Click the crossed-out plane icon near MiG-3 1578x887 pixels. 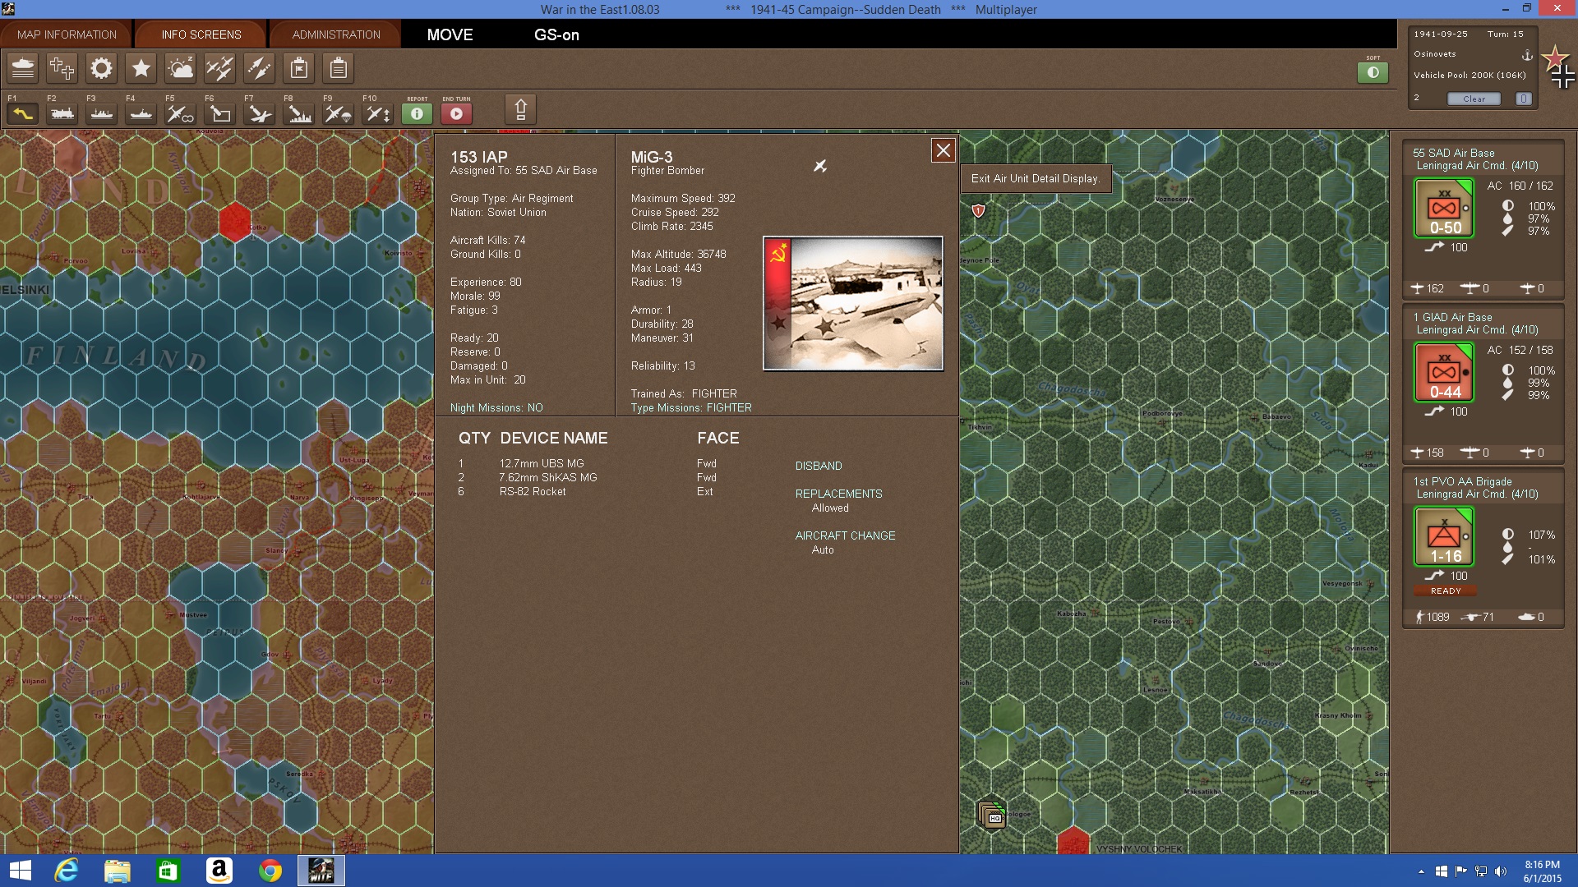tap(820, 166)
